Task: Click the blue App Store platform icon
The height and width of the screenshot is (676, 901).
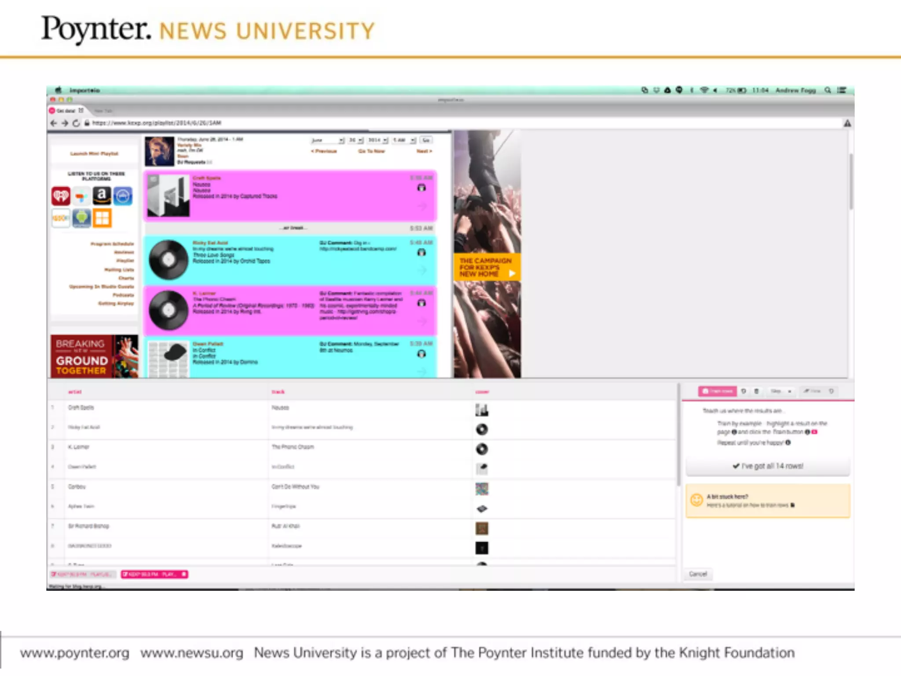Action: click(123, 196)
